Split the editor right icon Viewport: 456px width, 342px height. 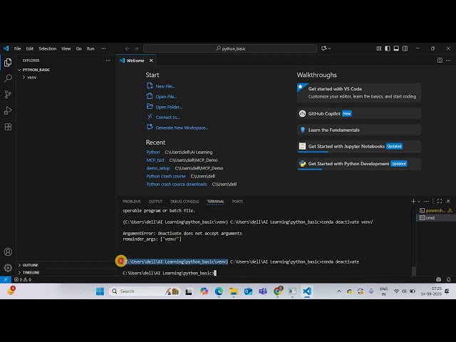coord(440,60)
